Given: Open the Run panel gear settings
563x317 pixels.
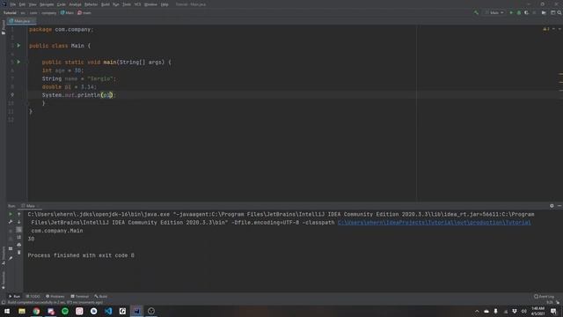Looking at the screenshot, I should click(552, 206).
